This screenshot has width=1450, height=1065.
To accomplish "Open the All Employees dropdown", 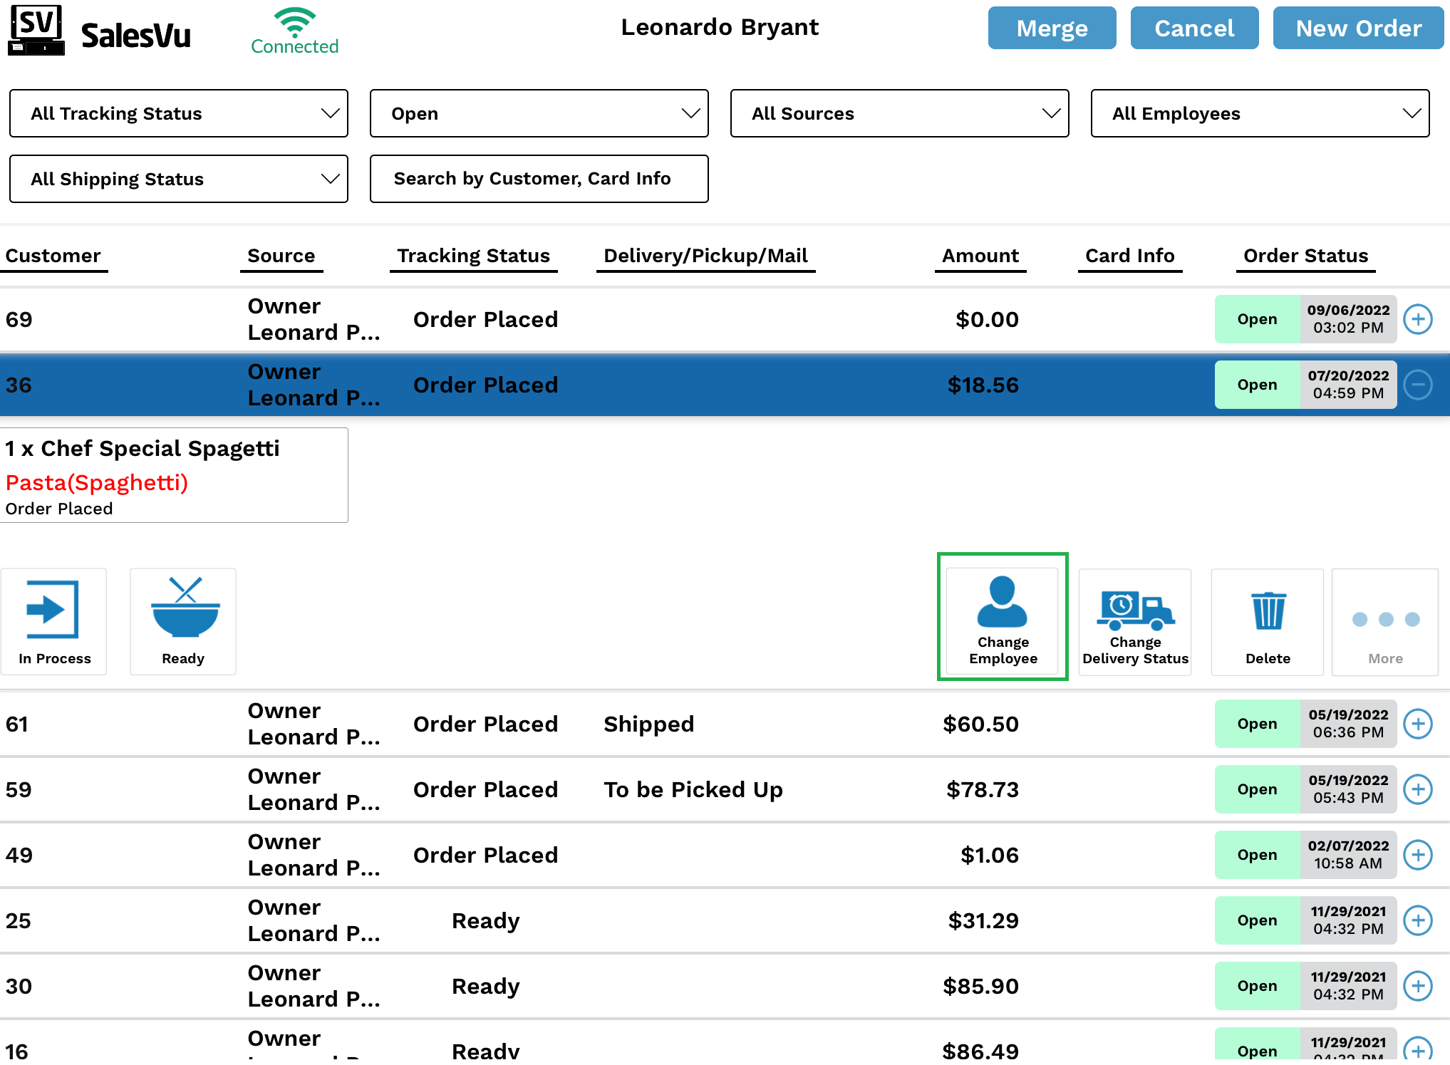I will tap(1260, 113).
